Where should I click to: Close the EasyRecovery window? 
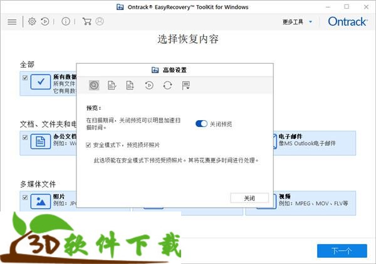point(366,7)
